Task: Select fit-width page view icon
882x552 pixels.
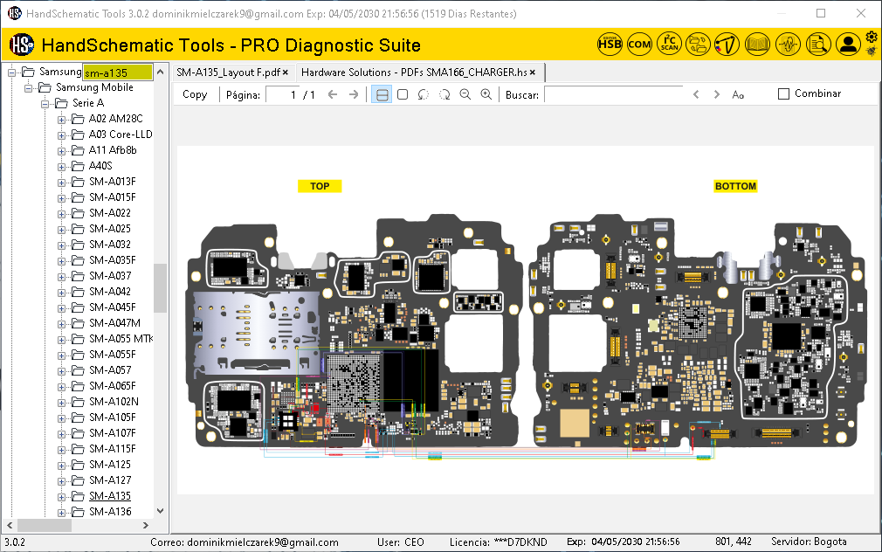Action: pos(382,94)
